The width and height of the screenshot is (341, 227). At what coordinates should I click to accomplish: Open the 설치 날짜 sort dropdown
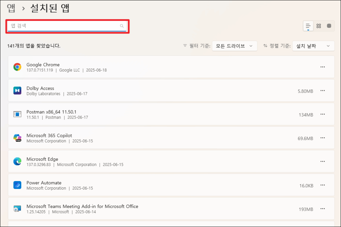313,46
